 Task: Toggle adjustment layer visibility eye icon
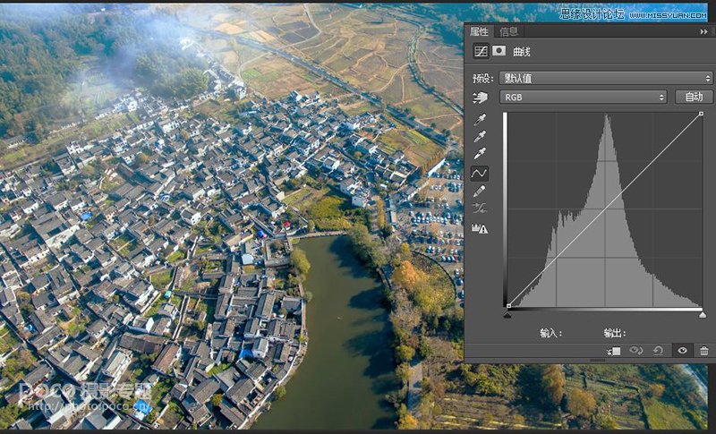[x=682, y=351]
